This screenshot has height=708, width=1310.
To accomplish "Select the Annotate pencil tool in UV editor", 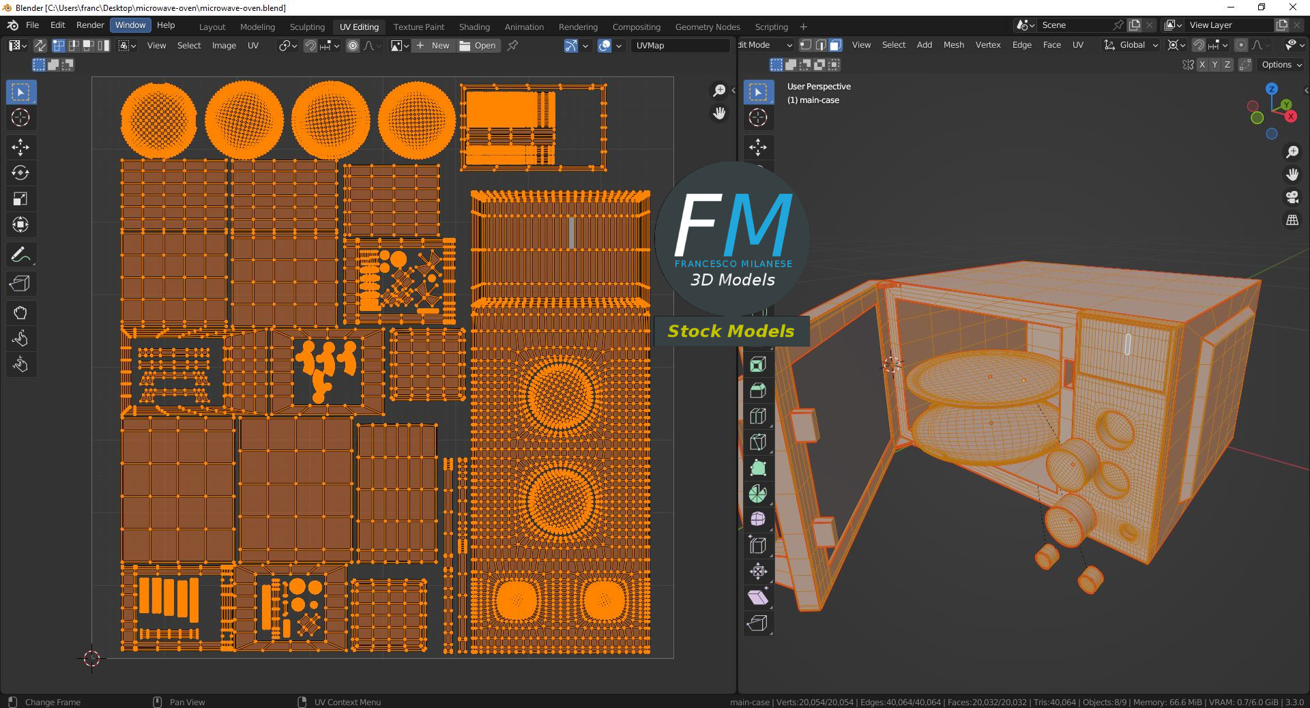I will point(20,255).
